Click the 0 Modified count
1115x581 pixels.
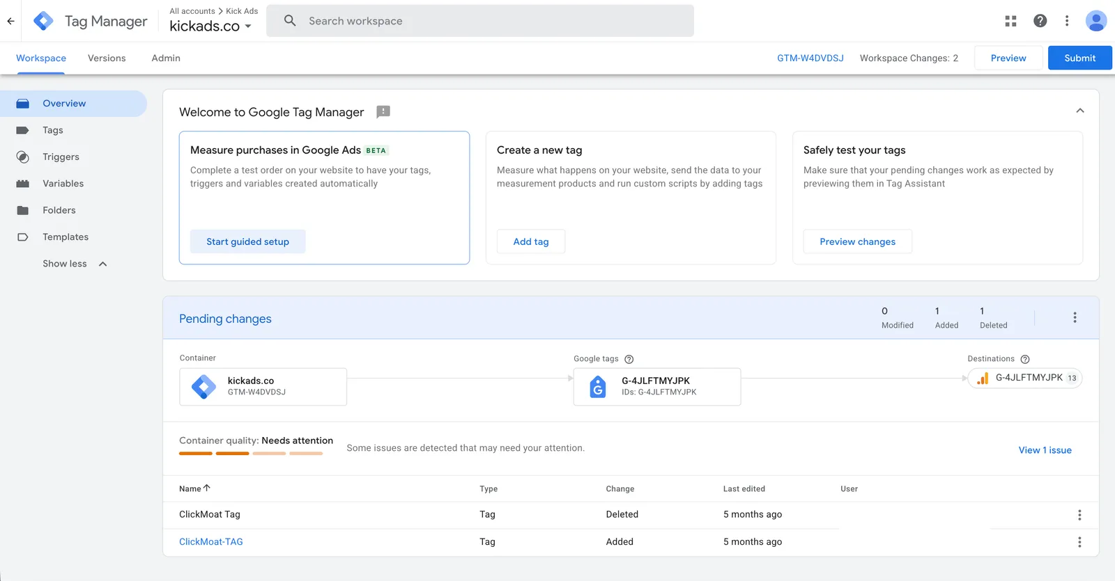[x=898, y=317]
